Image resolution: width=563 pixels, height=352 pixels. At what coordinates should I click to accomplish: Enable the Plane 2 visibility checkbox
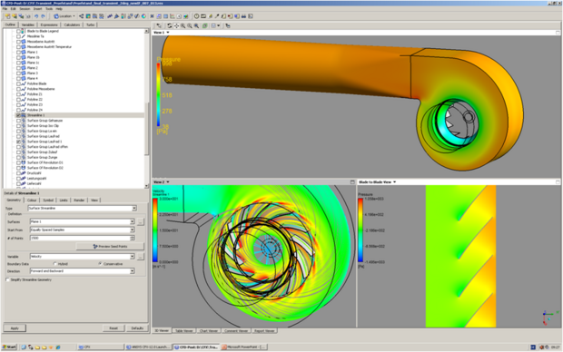point(18,68)
